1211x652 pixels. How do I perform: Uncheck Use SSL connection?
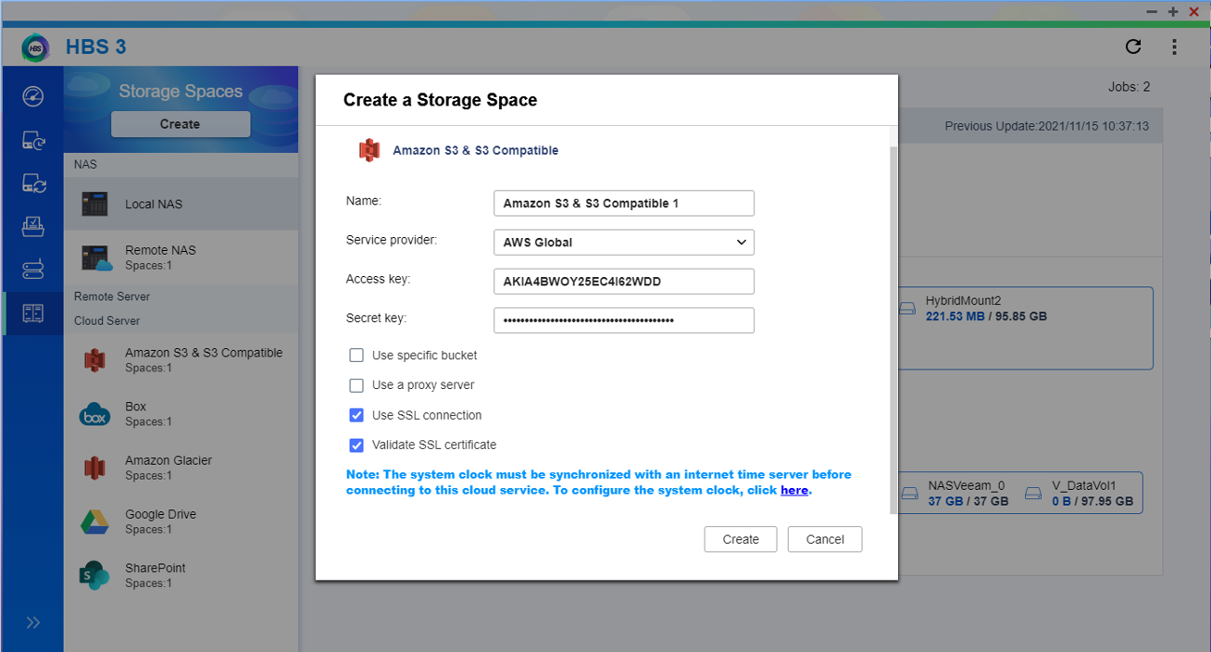[356, 416]
